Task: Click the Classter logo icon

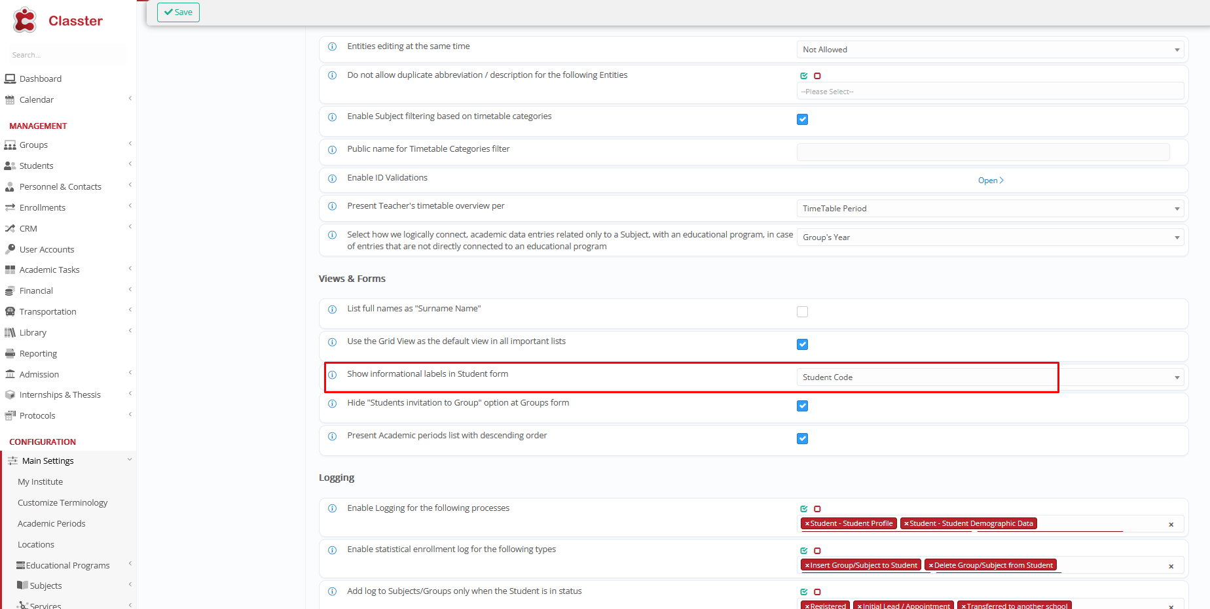Action: (x=25, y=20)
